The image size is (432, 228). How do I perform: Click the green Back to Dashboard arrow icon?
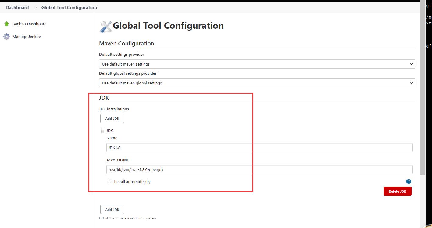click(x=7, y=24)
